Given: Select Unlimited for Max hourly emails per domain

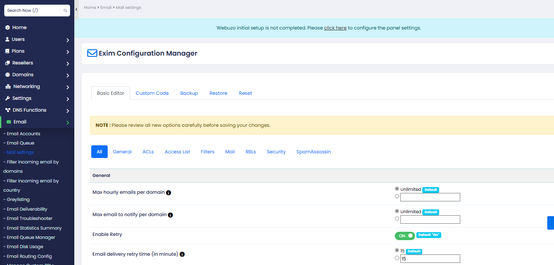Looking at the screenshot, I should [397, 189].
